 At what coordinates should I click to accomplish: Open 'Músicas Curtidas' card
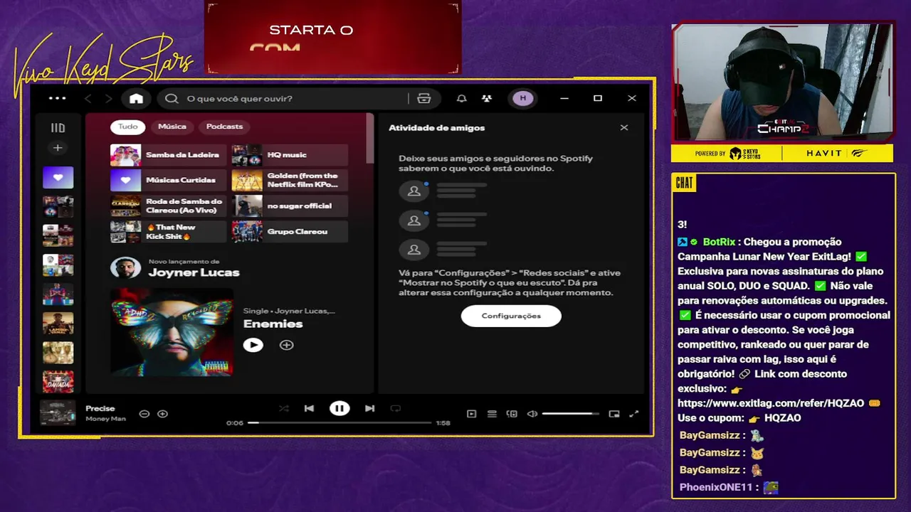[168, 181]
